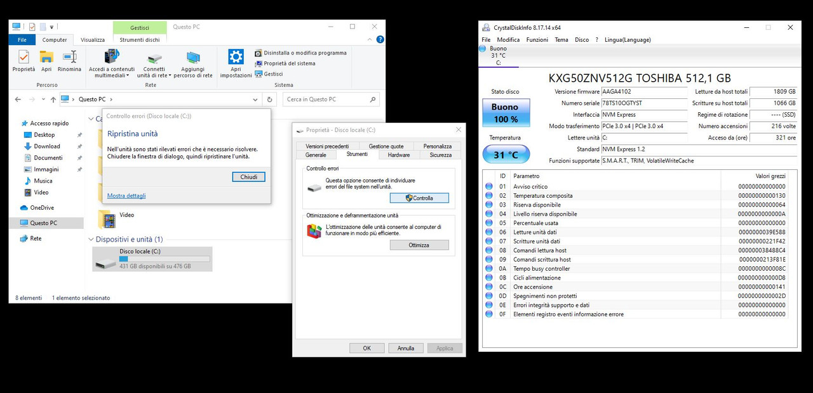Switch to the Computer ribbon tab

(55, 39)
